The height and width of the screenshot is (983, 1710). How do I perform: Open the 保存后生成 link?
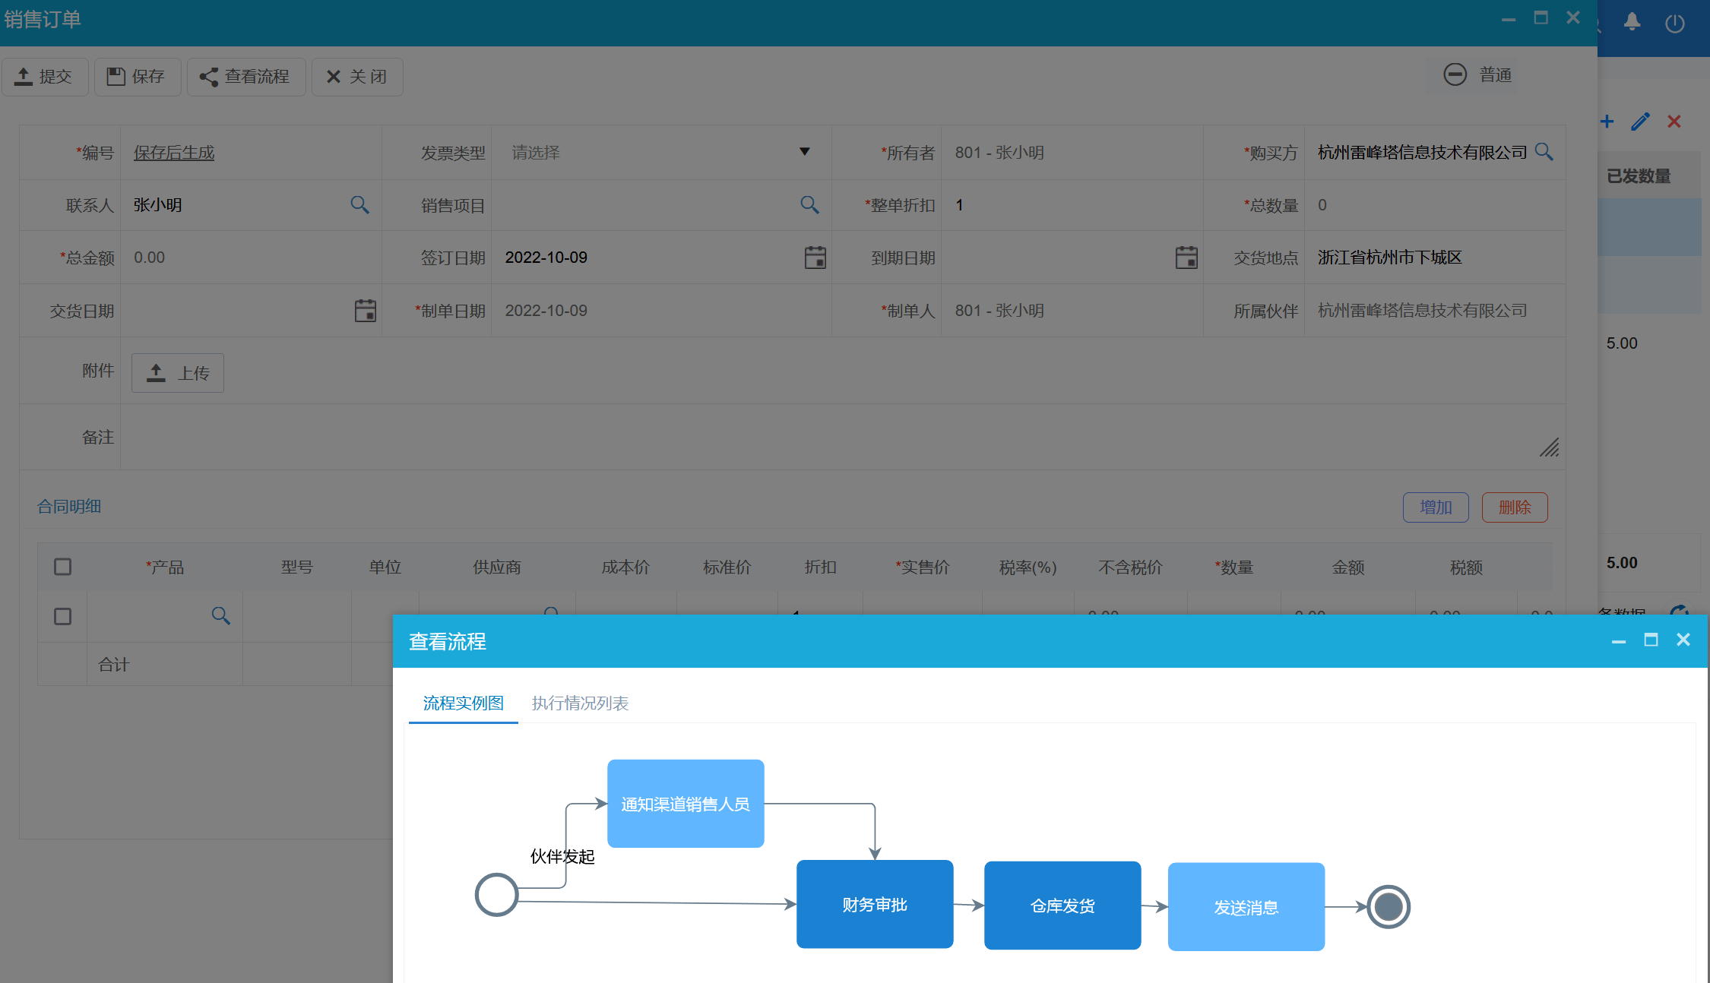click(174, 153)
